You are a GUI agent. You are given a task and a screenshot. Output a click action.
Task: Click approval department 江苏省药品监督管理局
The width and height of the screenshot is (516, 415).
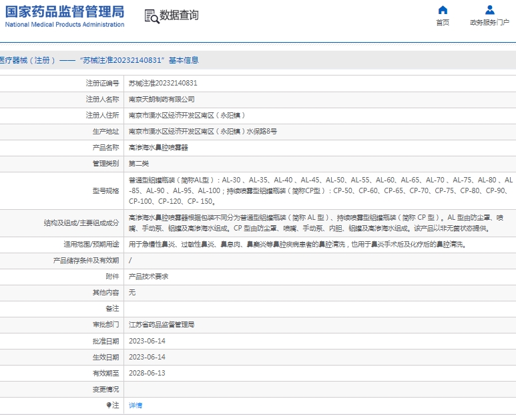pyautogui.click(x=162, y=325)
